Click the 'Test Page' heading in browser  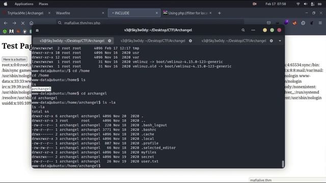click(x=17, y=46)
